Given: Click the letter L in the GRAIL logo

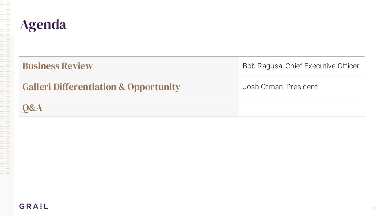Looking at the screenshot, I should [46, 206].
